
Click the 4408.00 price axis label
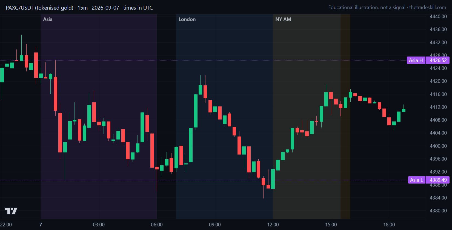click(438, 120)
